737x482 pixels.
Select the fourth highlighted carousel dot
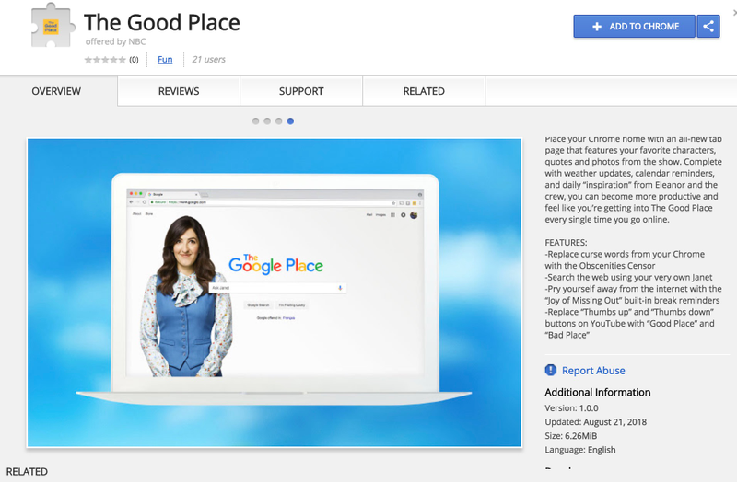click(290, 121)
